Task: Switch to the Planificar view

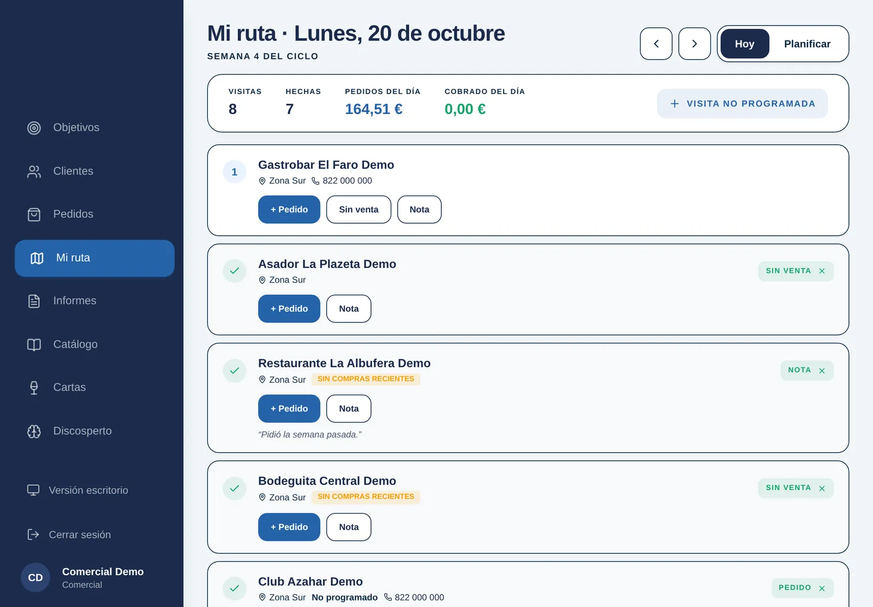Action: tap(808, 44)
